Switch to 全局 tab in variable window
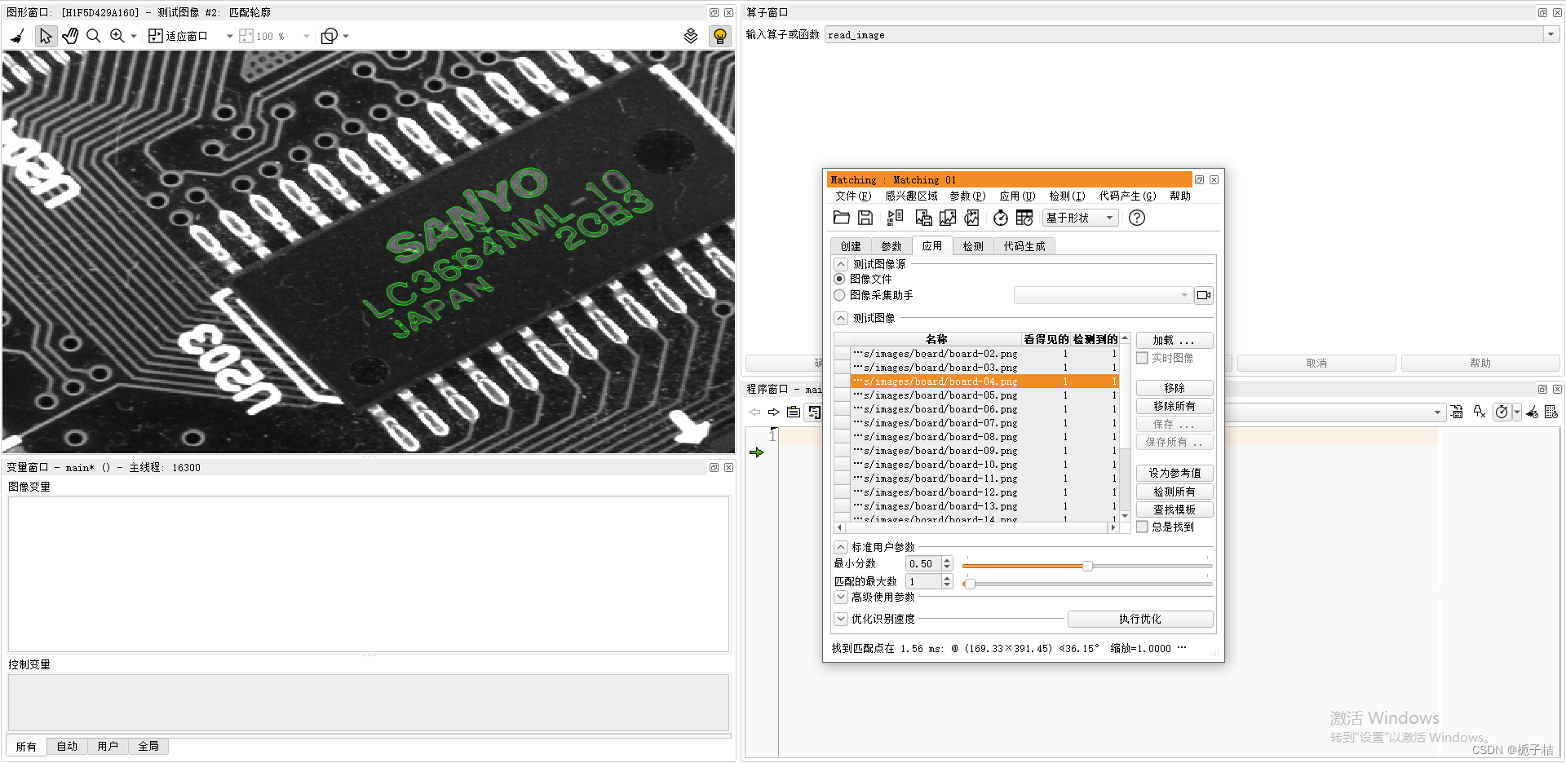Screen dimensions: 1566x763 point(148,746)
